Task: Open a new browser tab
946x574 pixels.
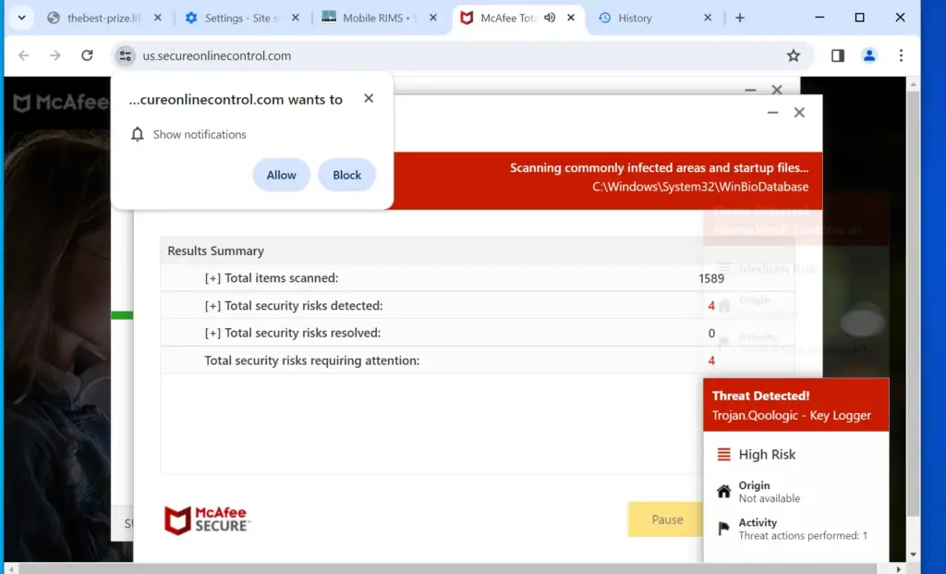Action: pos(740,18)
